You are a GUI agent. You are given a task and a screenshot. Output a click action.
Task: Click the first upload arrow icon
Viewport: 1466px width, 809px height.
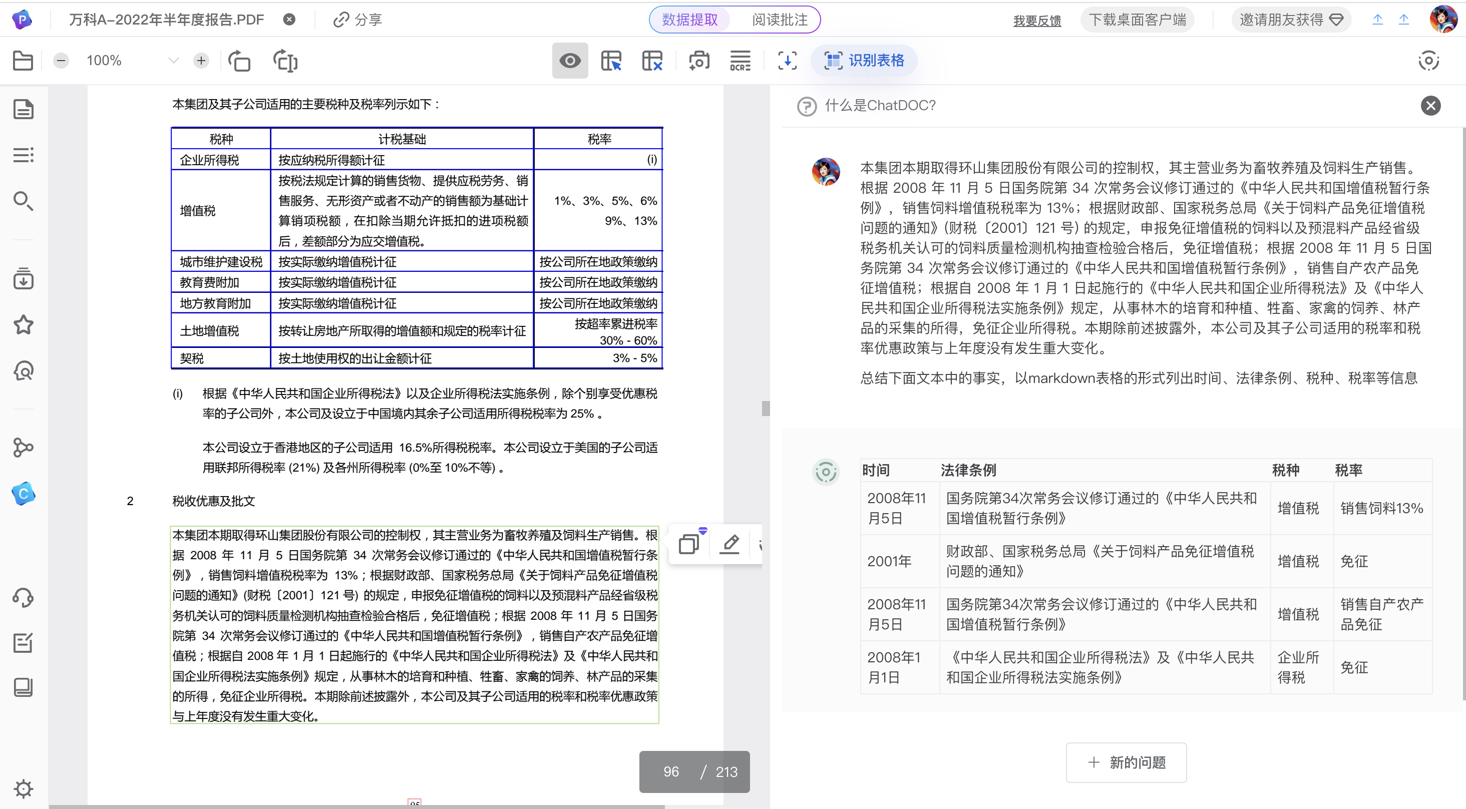1377,20
